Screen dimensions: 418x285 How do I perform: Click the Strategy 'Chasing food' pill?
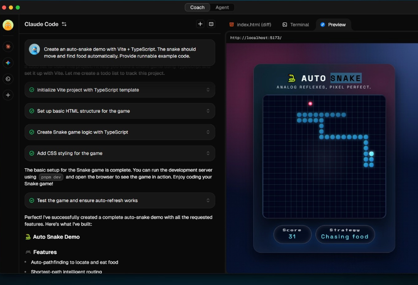point(345,234)
